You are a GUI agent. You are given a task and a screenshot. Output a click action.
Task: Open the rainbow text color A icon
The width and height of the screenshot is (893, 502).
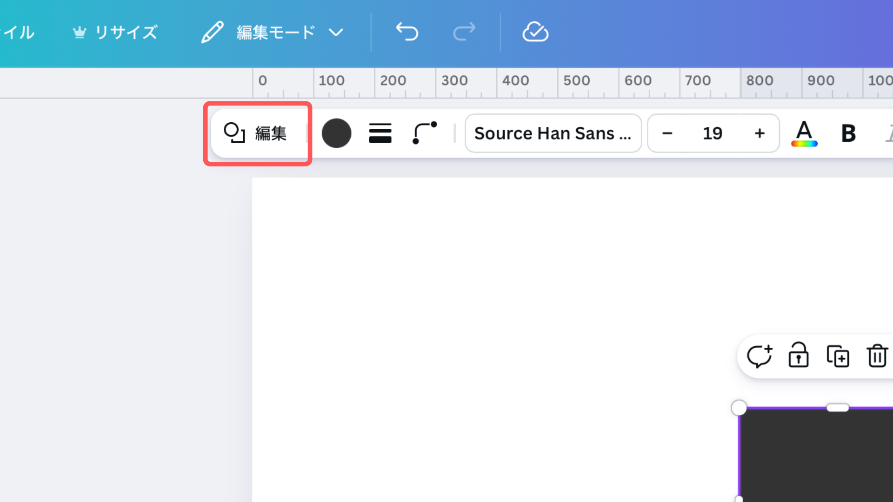[804, 133]
